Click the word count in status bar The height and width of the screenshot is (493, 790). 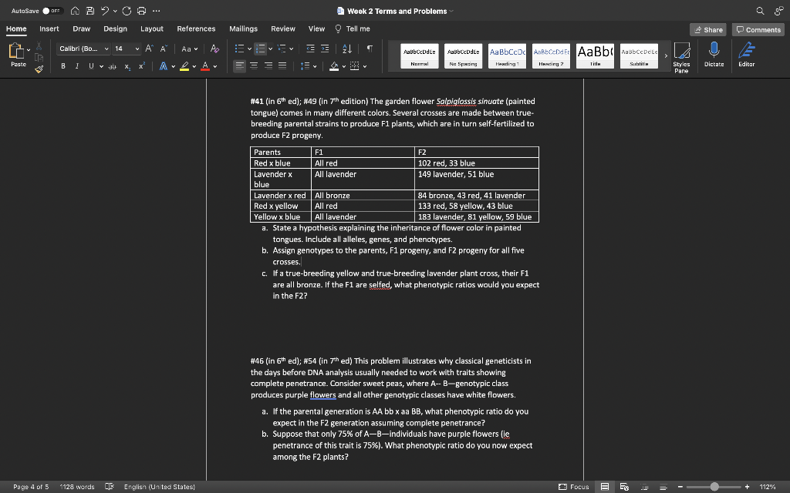point(77,487)
